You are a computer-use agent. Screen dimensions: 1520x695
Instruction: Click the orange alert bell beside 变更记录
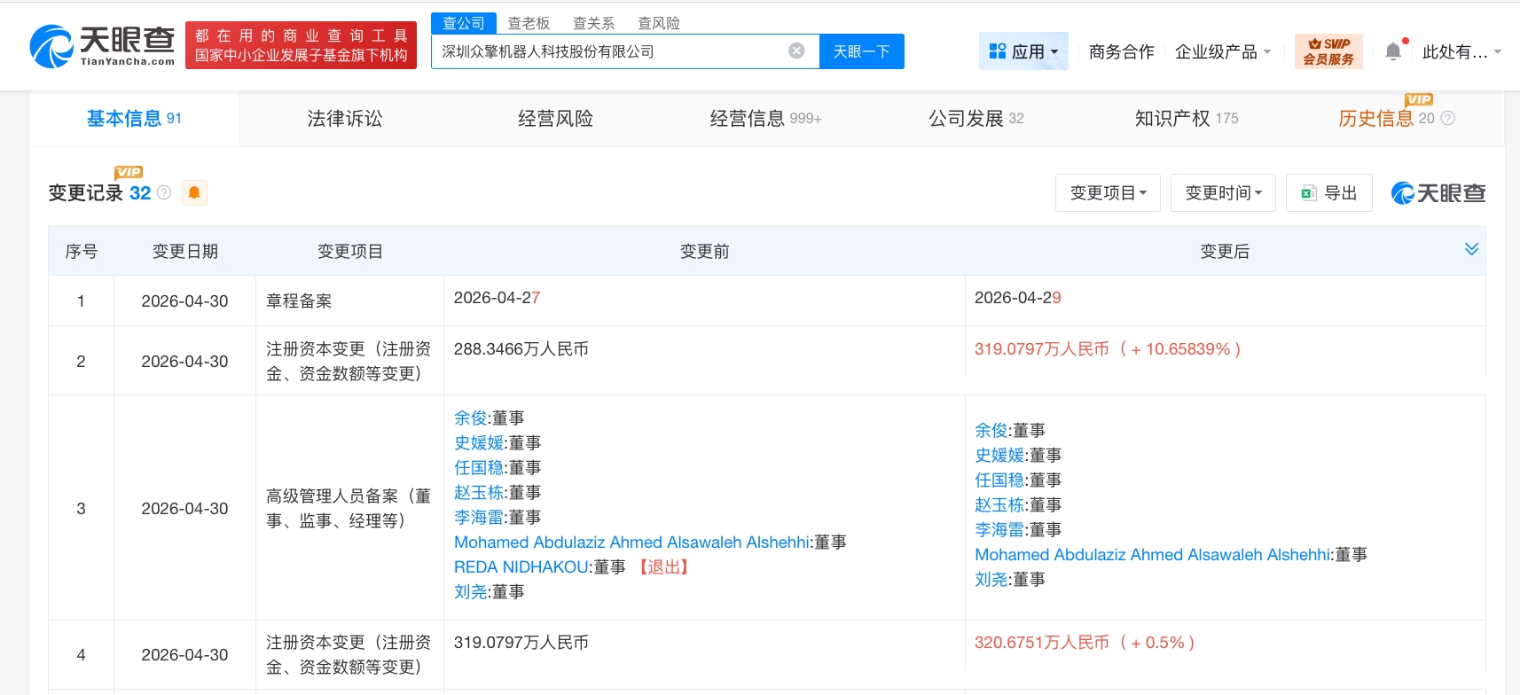click(194, 192)
